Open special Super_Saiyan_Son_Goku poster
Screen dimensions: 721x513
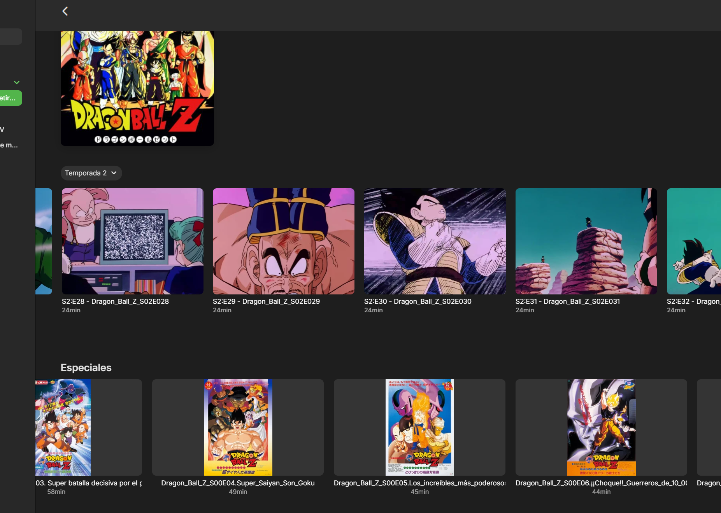[x=238, y=427]
